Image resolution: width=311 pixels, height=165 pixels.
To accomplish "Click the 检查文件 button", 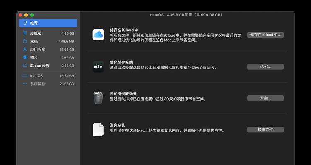I will point(265,130).
